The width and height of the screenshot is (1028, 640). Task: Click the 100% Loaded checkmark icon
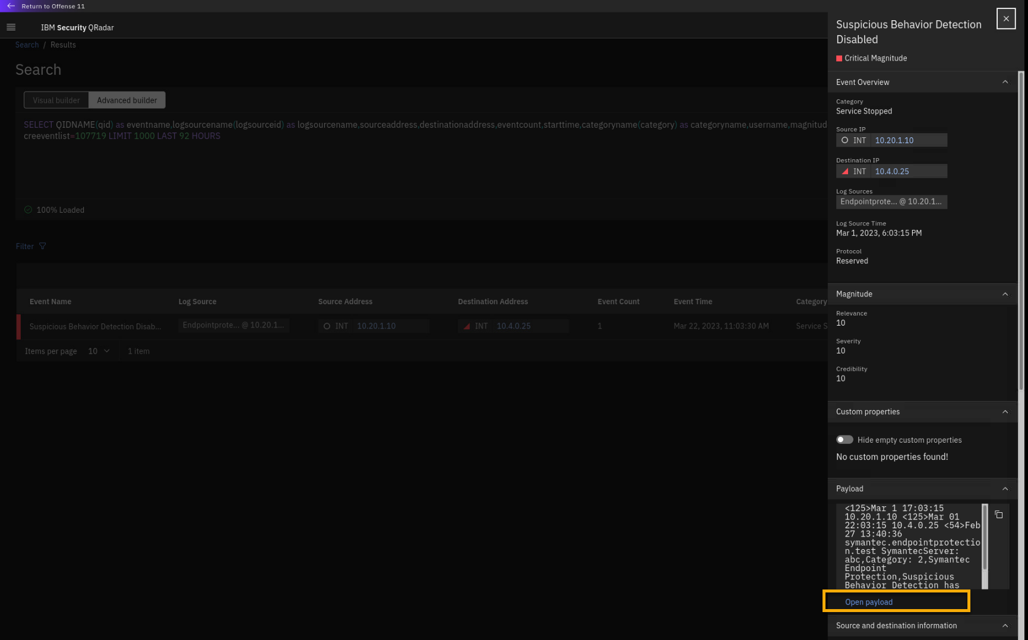(28, 210)
